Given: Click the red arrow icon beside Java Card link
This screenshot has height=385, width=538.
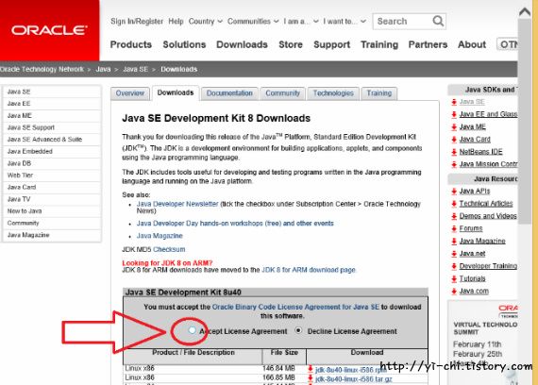Looking at the screenshot, I should [454, 140].
